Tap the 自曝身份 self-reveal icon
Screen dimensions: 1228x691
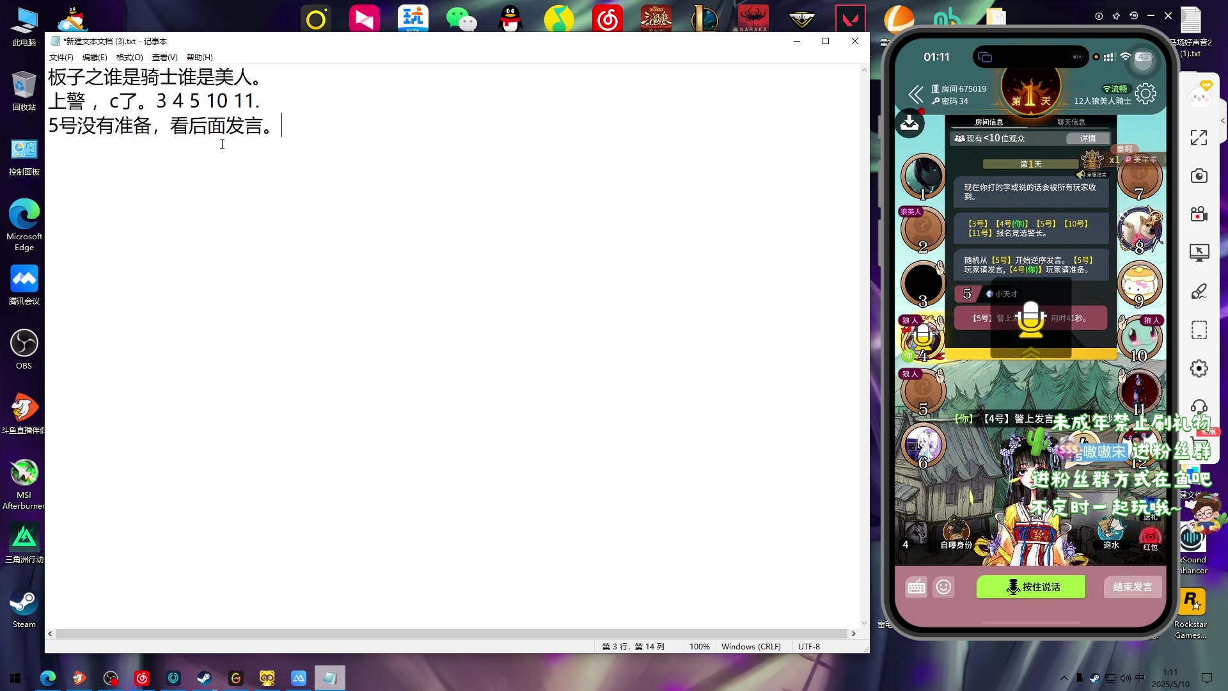pos(956,533)
